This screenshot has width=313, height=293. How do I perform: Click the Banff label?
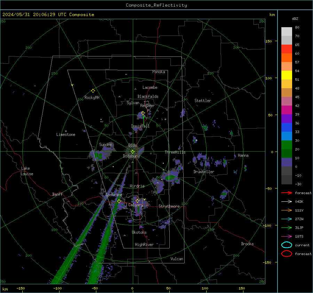(x=57, y=194)
